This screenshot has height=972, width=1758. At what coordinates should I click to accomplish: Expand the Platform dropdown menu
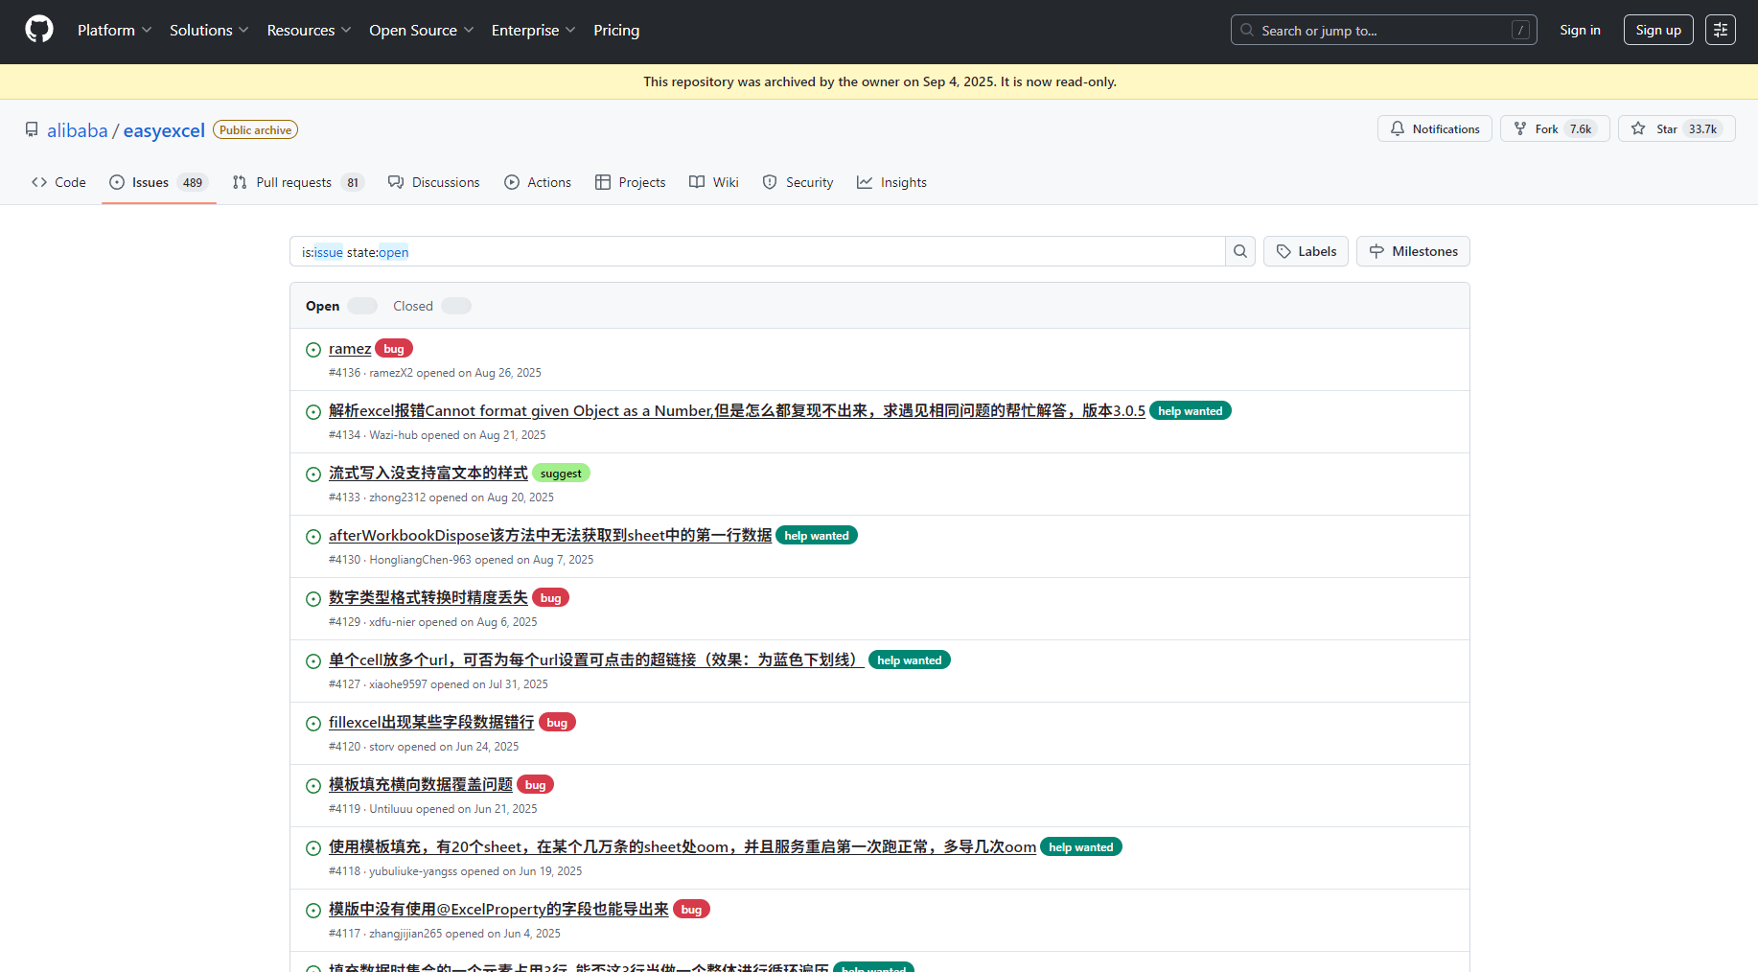click(113, 30)
